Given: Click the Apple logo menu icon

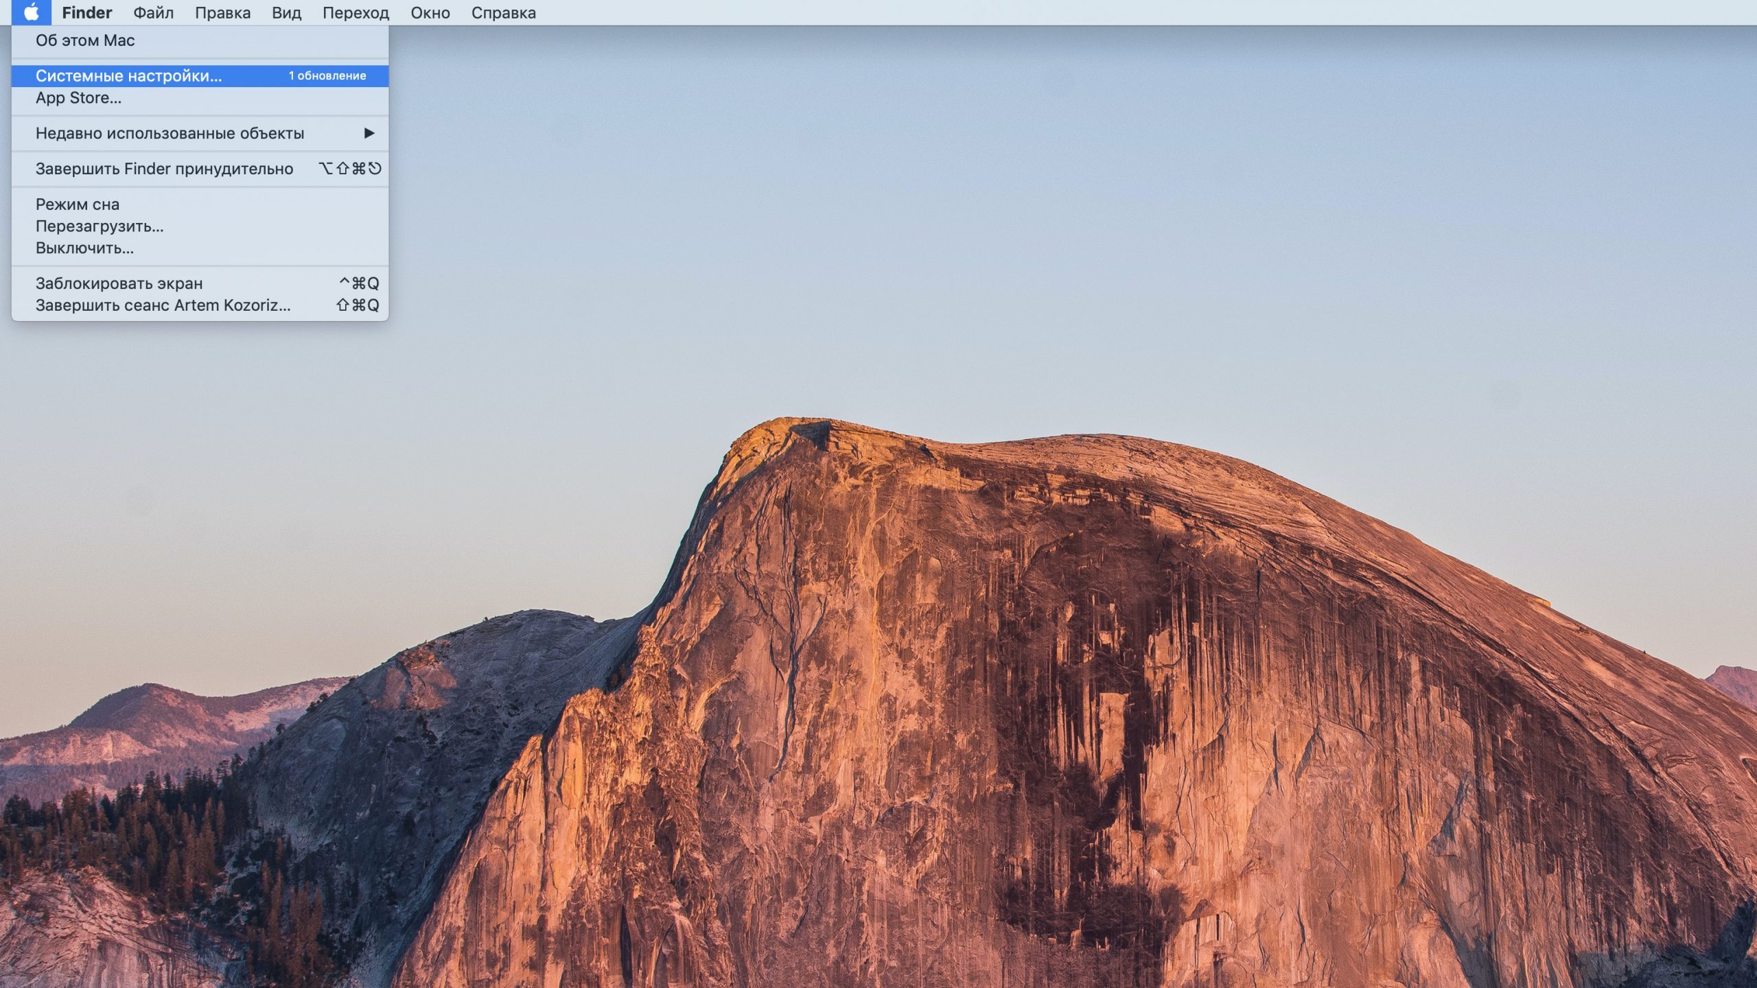Looking at the screenshot, I should (x=31, y=12).
